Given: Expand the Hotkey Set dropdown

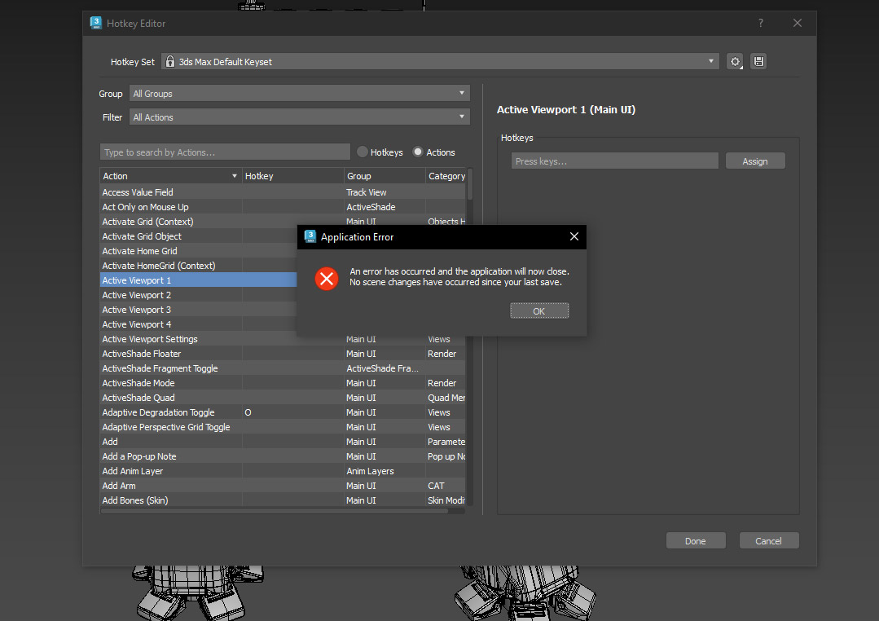Looking at the screenshot, I should click(710, 61).
